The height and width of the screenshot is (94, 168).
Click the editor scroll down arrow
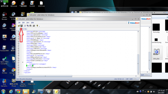pos(138,74)
